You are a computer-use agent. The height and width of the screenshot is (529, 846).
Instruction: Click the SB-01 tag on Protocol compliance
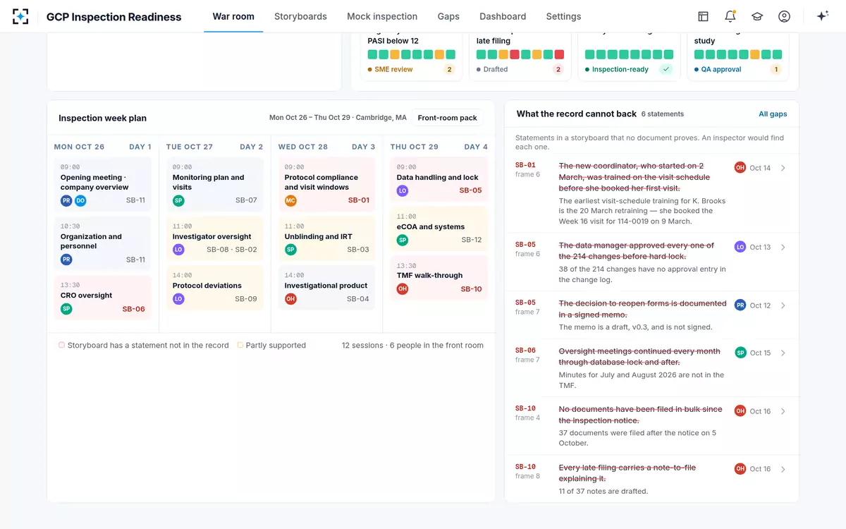[359, 200]
